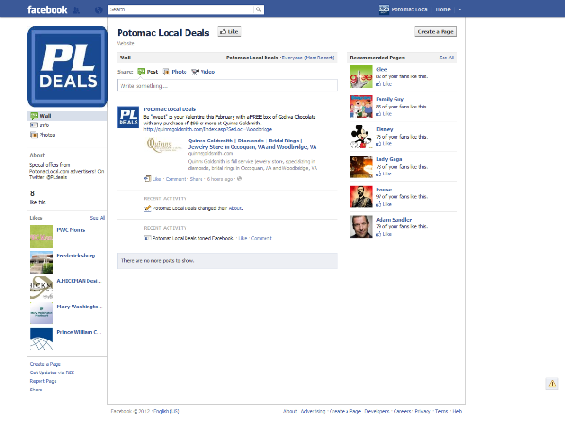565x431 pixels.
Task: Open the large PL Deals profile picture
Action: (x=68, y=66)
